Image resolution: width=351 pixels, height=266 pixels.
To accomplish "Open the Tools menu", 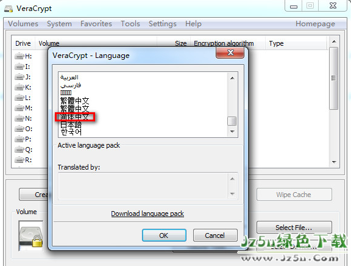I will (130, 24).
